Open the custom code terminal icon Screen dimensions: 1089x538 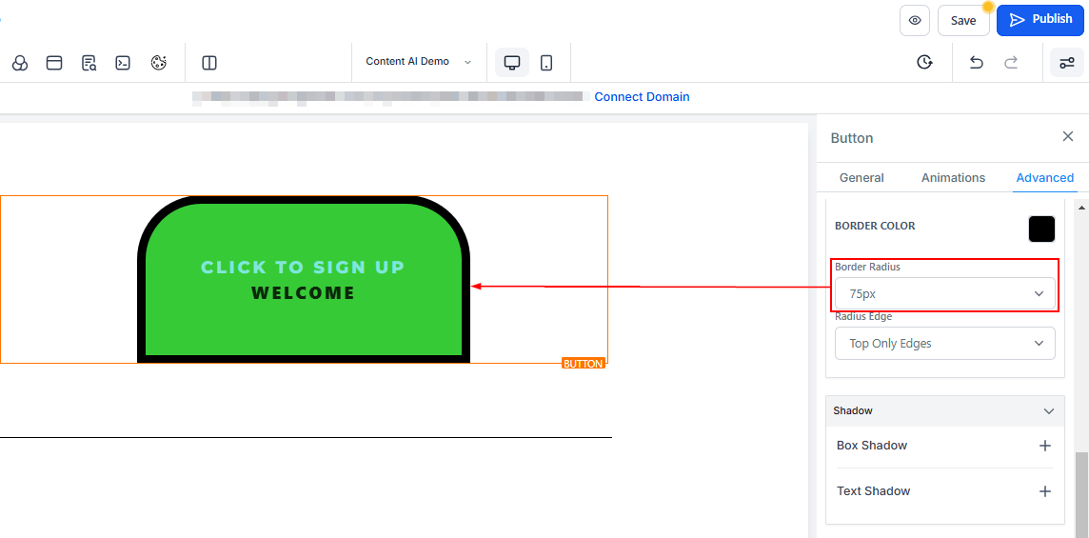coord(123,63)
